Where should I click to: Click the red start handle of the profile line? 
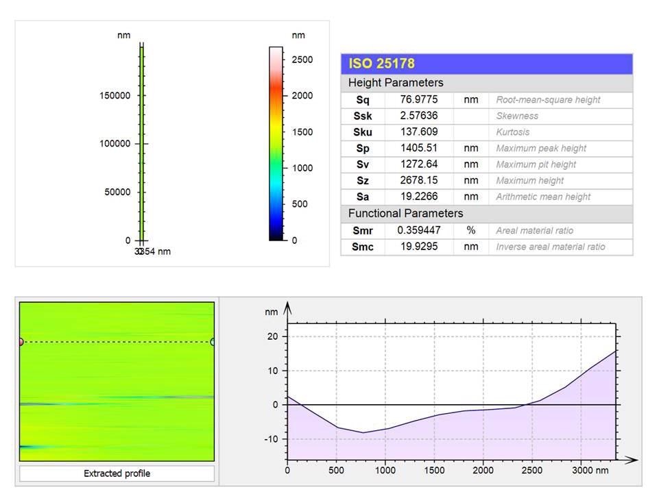click(x=21, y=342)
